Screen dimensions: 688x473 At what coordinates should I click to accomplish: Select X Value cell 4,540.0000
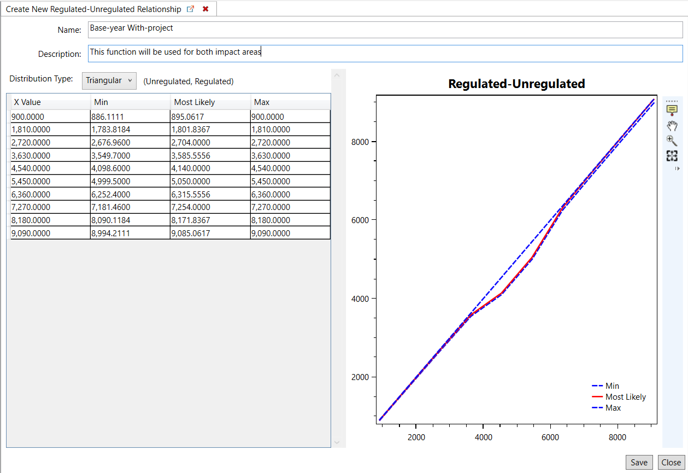[51, 168]
